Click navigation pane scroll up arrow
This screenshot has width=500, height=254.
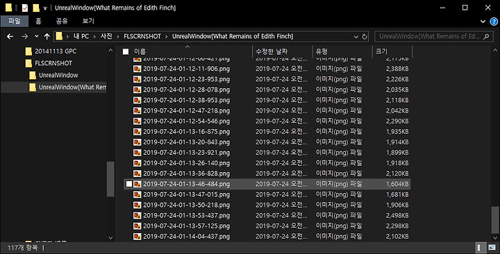(x=110, y=51)
